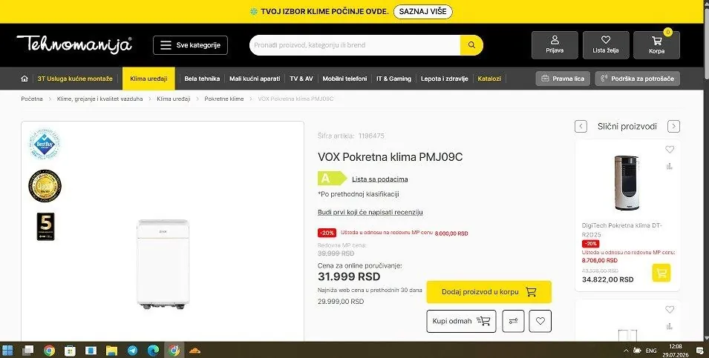Click compare icon next to Kupi odmah
709x358 pixels.
click(513, 321)
